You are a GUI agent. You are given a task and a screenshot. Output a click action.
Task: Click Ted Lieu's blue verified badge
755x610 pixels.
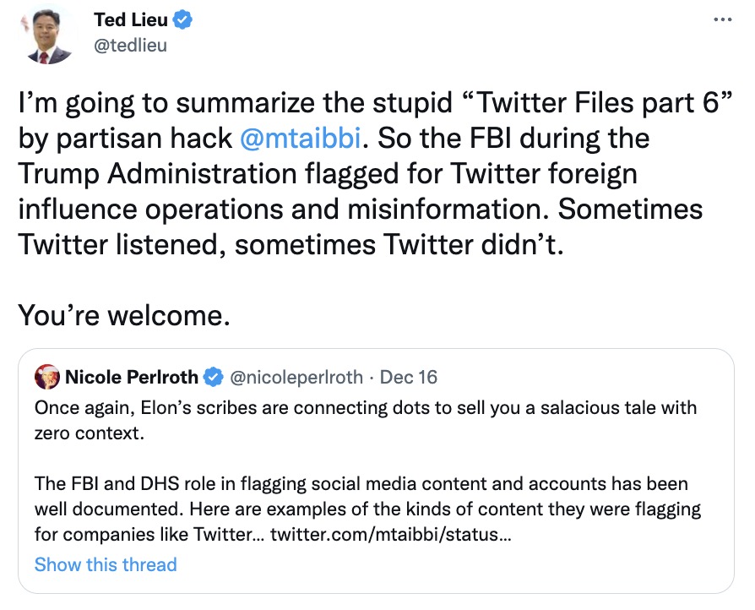click(182, 19)
